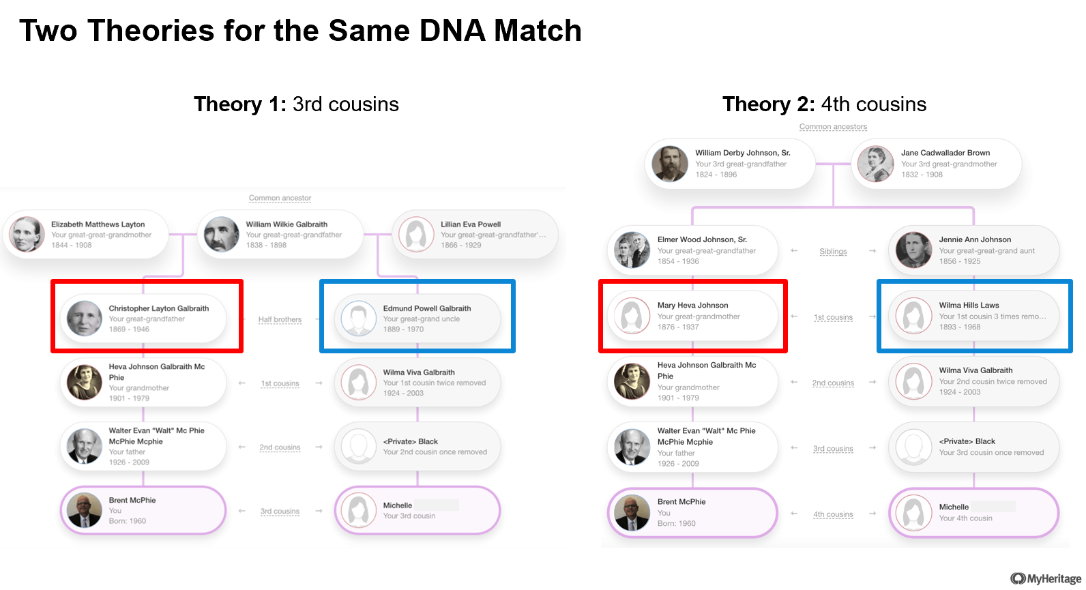Click Lillian Eva Powell's female placeholder avatar
The height and width of the screenshot is (590, 1086).
416,235
